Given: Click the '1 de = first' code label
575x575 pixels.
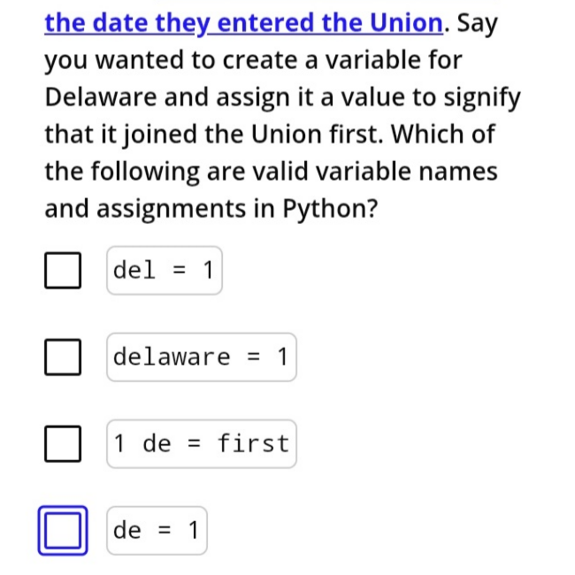Looking at the screenshot, I should click(202, 444).
